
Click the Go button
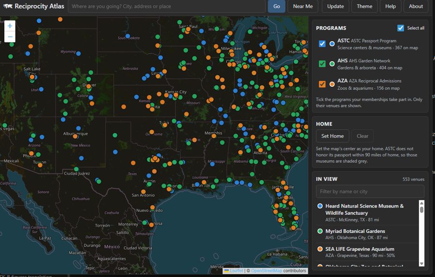point(276,6)
